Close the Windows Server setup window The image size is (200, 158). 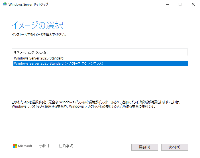click(x=193, y=4)
